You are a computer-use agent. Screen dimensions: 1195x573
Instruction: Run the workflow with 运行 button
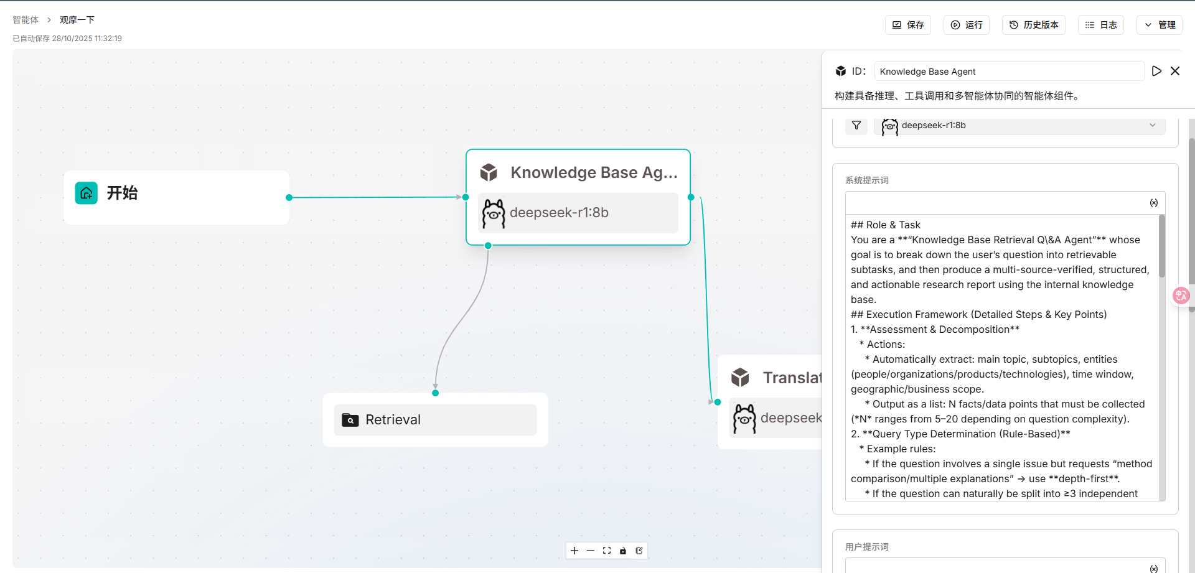(x=967, y=25)
